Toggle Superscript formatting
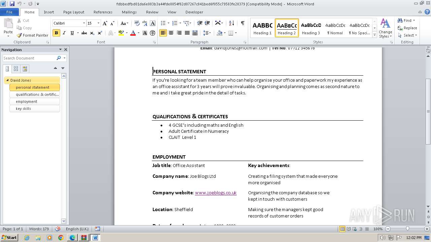Screen dimensions: 431x242 pos(100,33)
